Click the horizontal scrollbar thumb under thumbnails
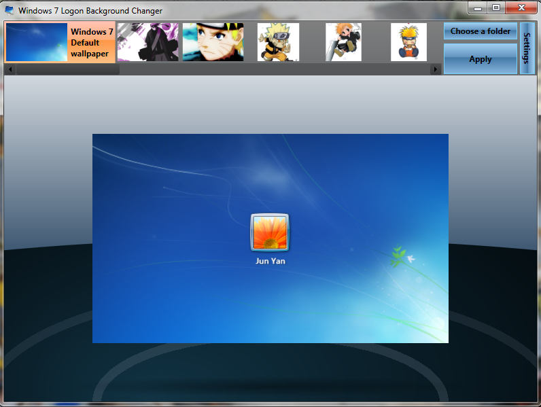Viewport: 541px width, 407px height. 68,69
